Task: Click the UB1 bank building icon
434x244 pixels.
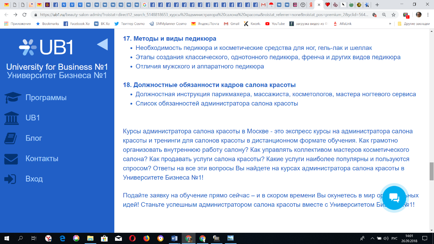Action: pyautogui.click(x=12, y=118)
